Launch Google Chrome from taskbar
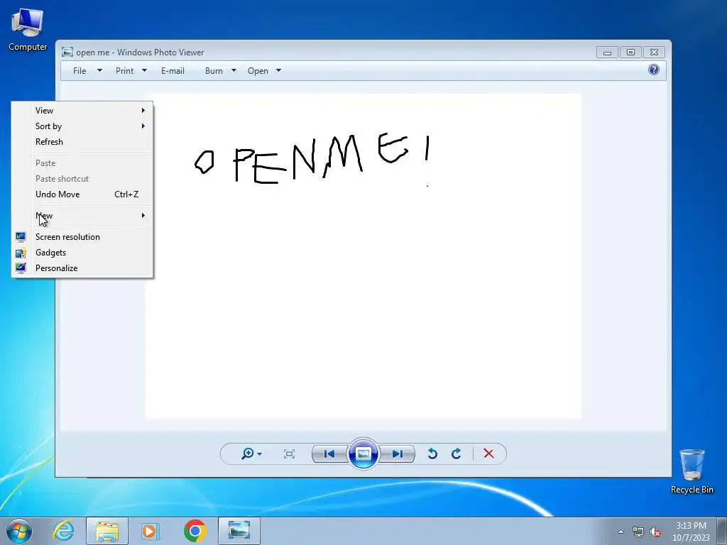This screenshot has width=727, height=545. (x=195, y=531)
